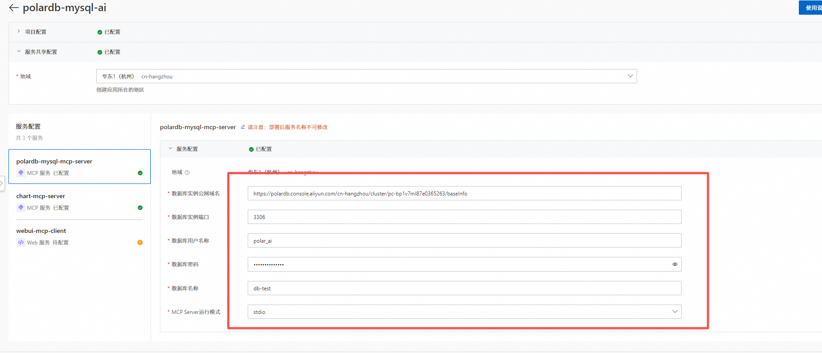Screen dimensions: 822x354
Task: Click the green check next to 服务共享配置 status
Action: (x=100, y=52)
